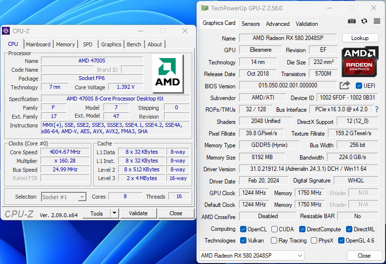Switch to the SPD tab
386x264 pixels.
click(x=88, y=44)
